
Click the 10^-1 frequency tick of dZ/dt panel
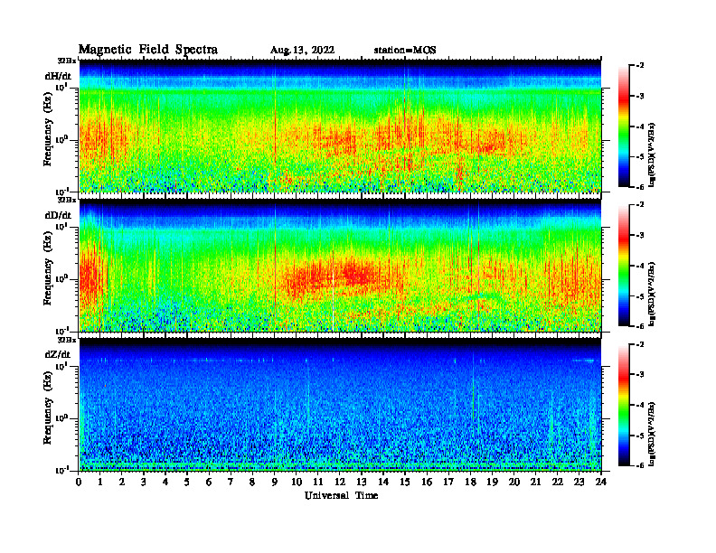pyautogui.click(x=61, y=470)
